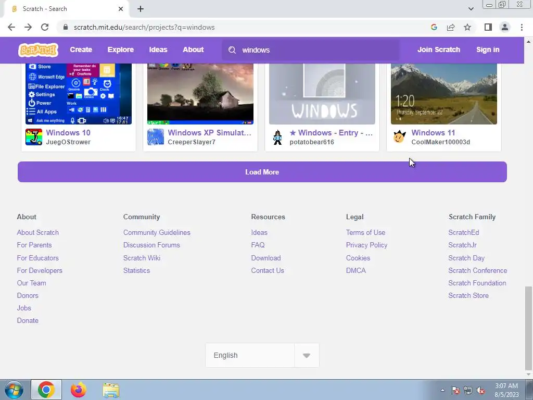Viewport: 533px width, 400px height.
Task: View site info lock icon
Action: click(66, 27)
